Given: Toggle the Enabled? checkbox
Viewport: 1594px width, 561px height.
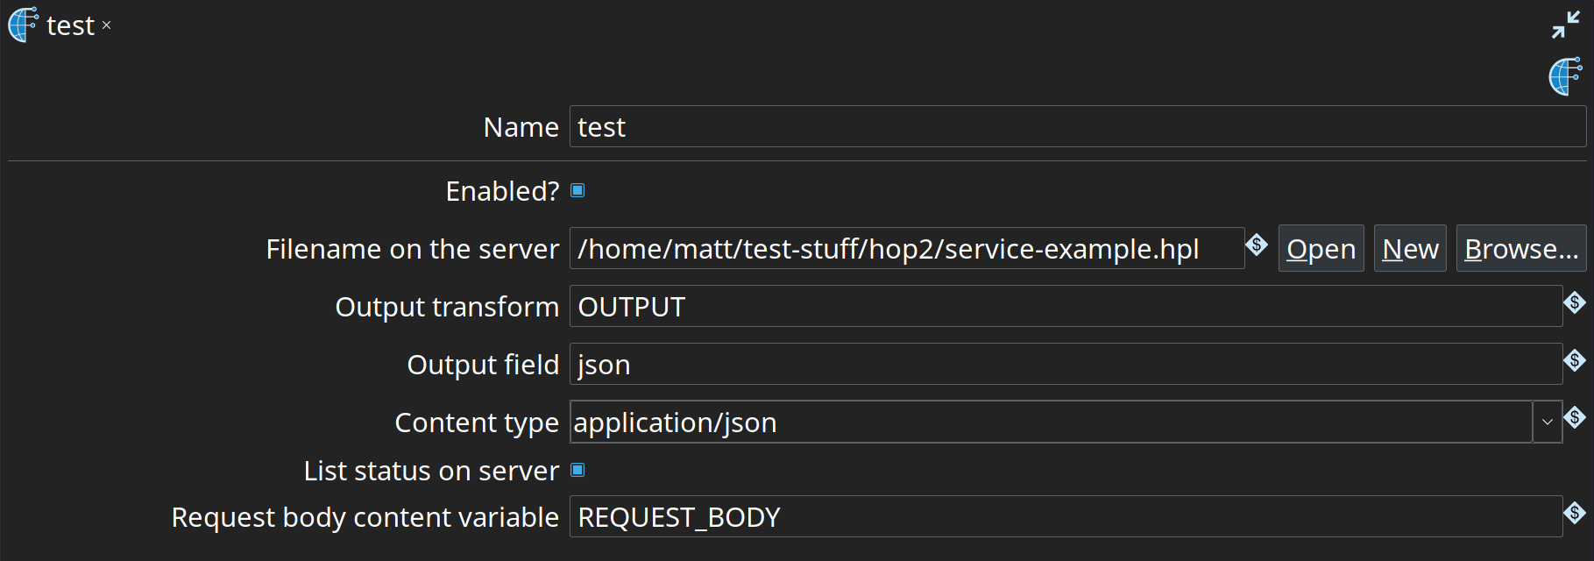Looking at the screenshot, I should pyautogui.click(x=577, y=191).
